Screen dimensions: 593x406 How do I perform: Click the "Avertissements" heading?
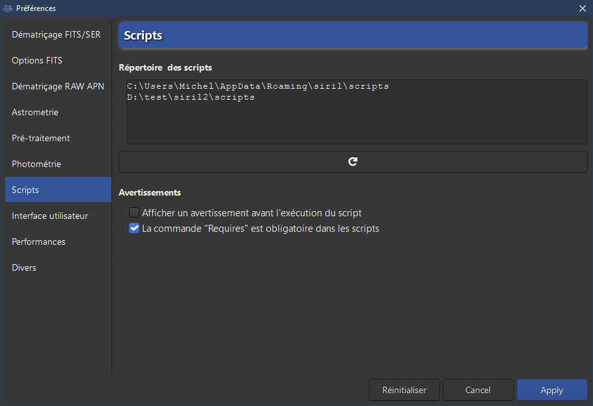(x=150, y=192)
